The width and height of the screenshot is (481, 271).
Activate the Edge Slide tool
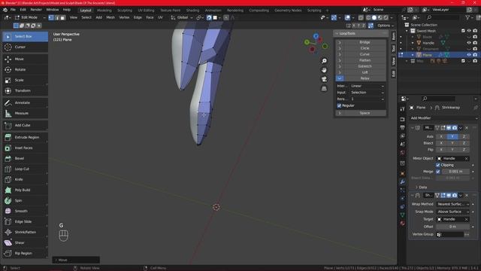[25, 221]
